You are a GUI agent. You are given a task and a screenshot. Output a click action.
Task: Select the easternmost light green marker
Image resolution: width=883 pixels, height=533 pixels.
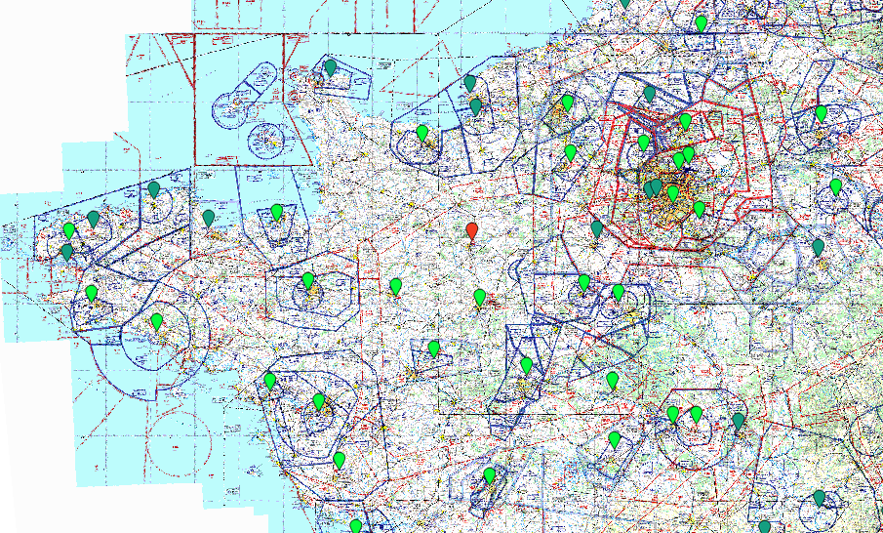tap(835, 187)
